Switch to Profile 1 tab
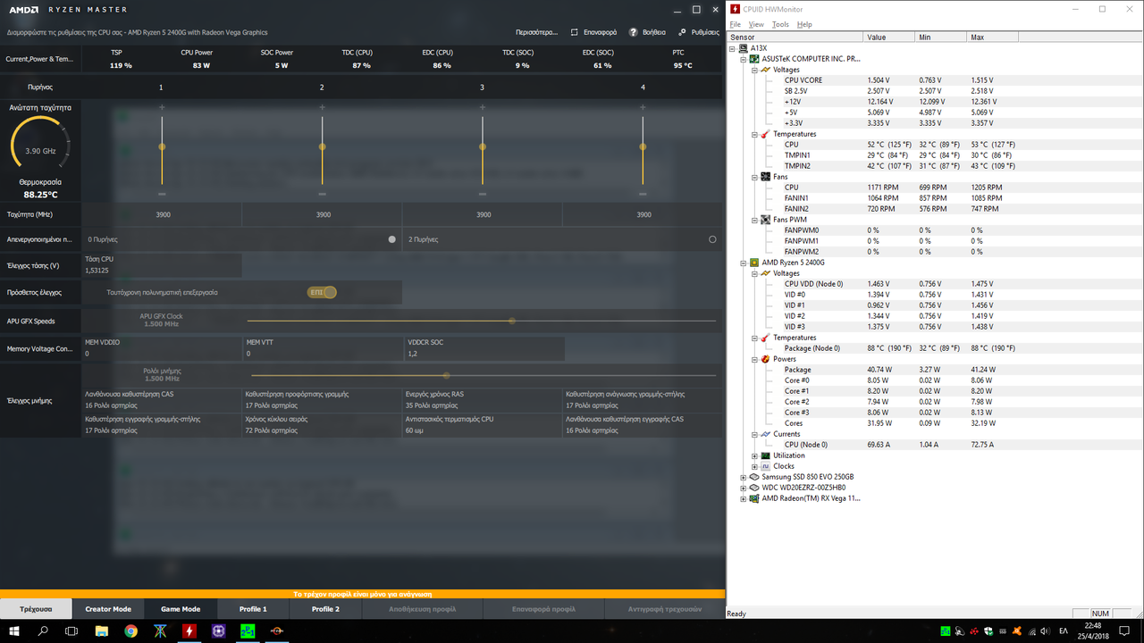Screen dimensions: 1144x643 [x=253, y=609]
